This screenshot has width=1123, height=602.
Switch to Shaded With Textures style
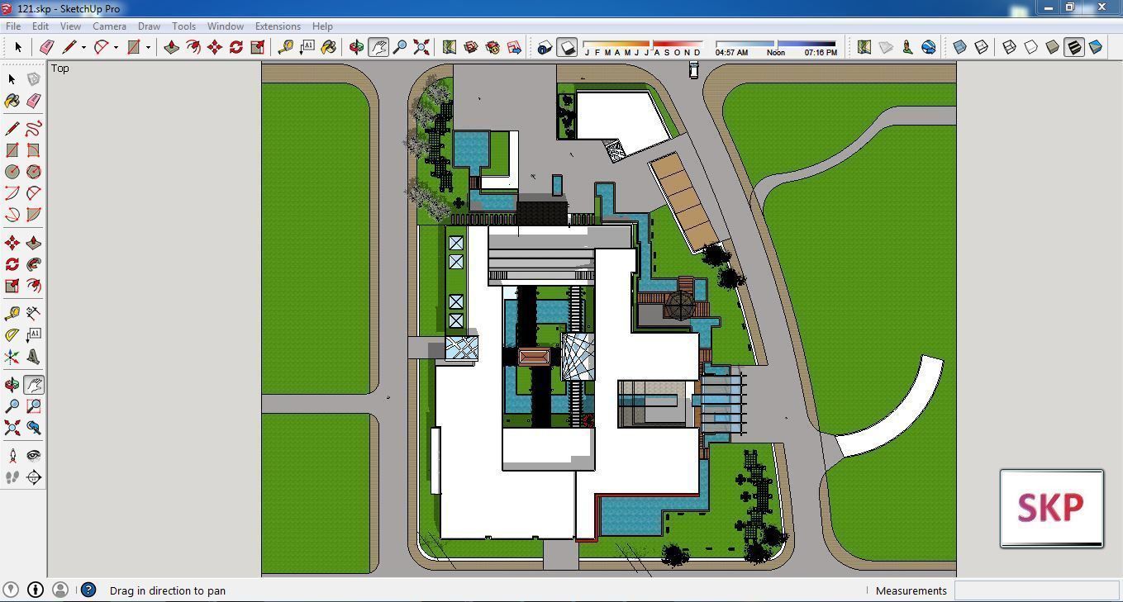pos(1074,47)
